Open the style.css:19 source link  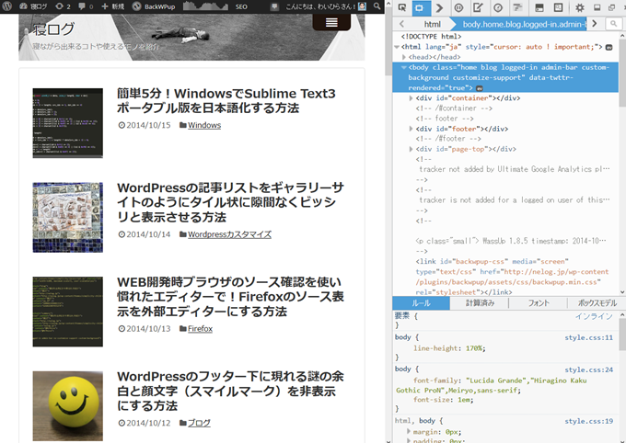pyautogui.click(x=588, y=421)
